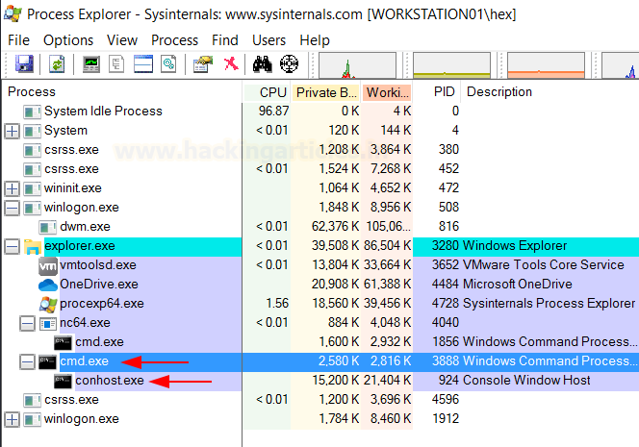Open the CPU usage history graph

(357, 64)
